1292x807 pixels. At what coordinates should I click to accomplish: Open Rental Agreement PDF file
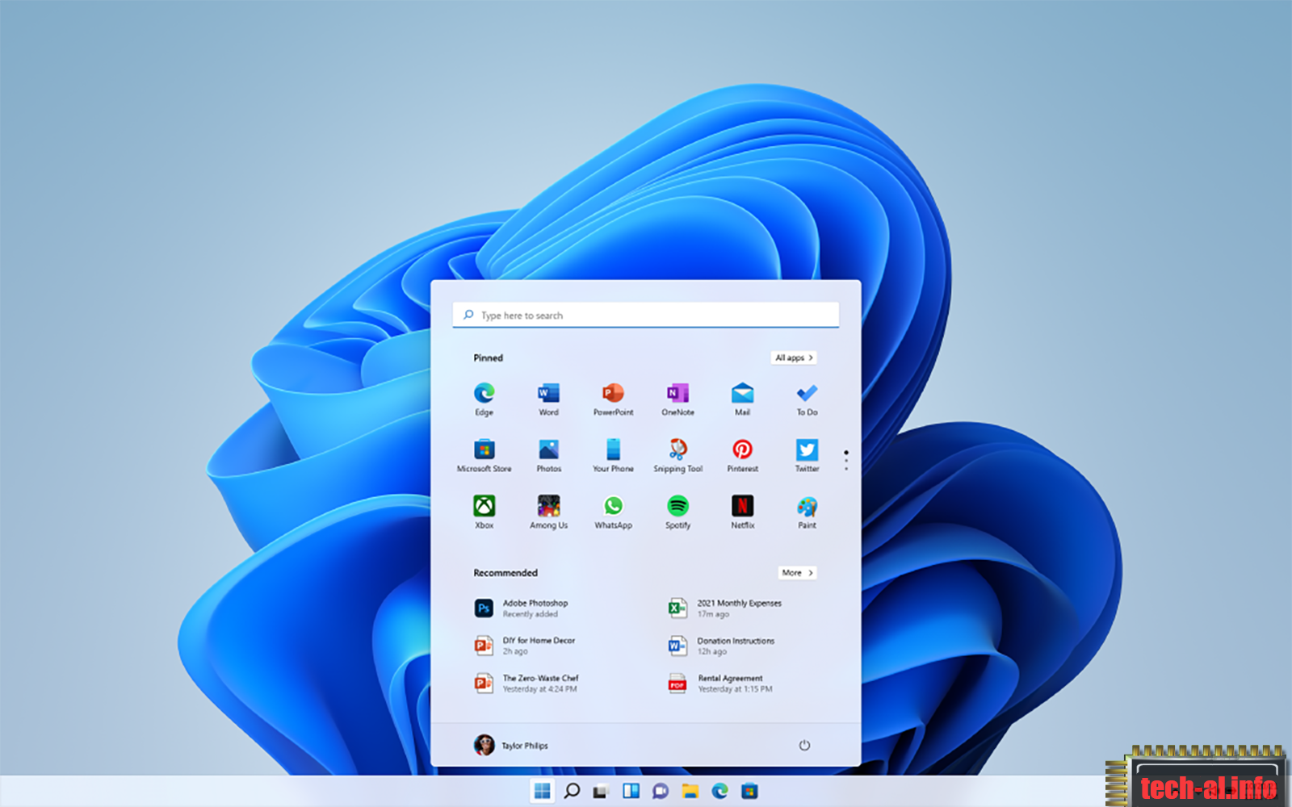tap(720, 684)
